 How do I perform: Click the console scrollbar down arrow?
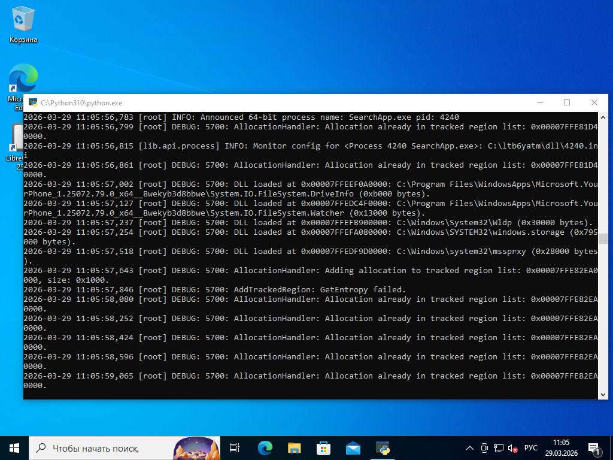[x=603, y=394]
